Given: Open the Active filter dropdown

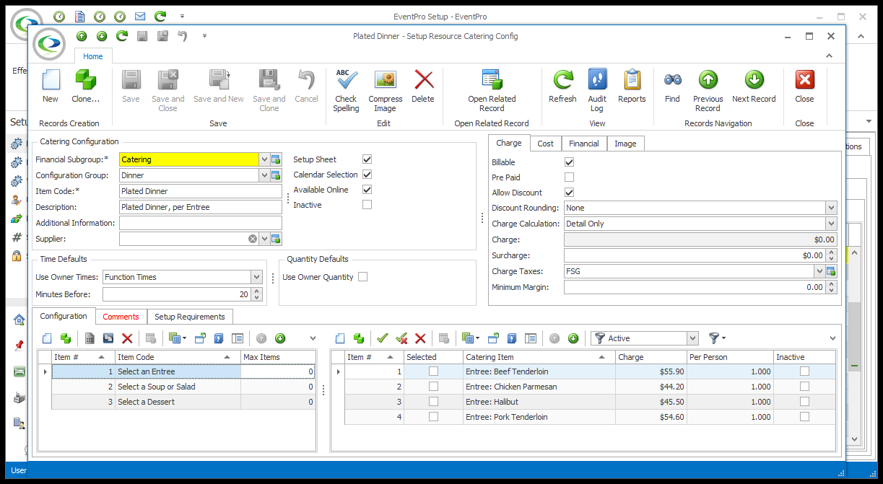Looking at the screenshot, I should [x=693, y=338].
